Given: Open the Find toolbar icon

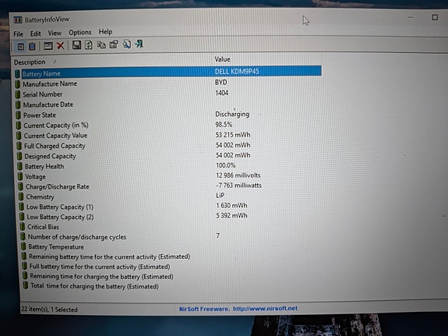Looking at the screenshot, I should pyautogui.click(x=126, y=44).
